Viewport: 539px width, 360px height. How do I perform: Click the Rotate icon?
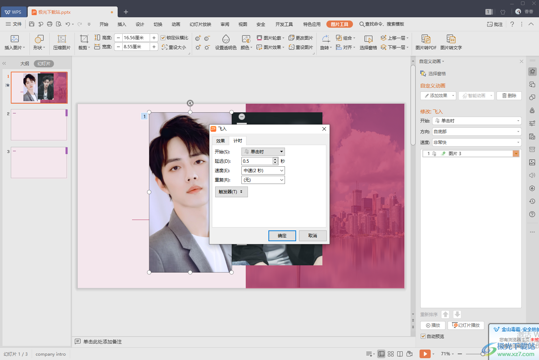[326, 39]
